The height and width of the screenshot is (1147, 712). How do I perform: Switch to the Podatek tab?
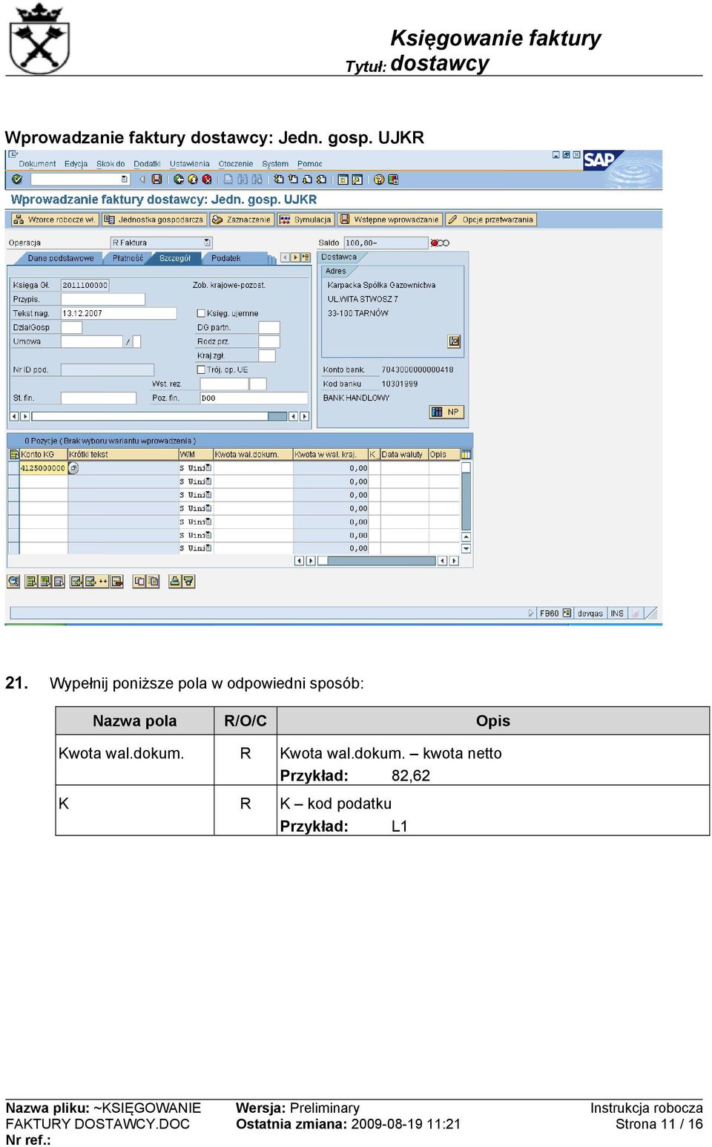[226, 258]
